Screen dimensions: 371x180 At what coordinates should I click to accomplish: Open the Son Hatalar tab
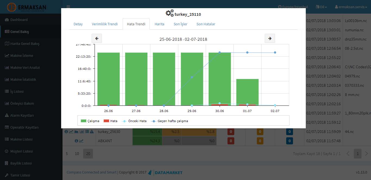pos(206,24)
